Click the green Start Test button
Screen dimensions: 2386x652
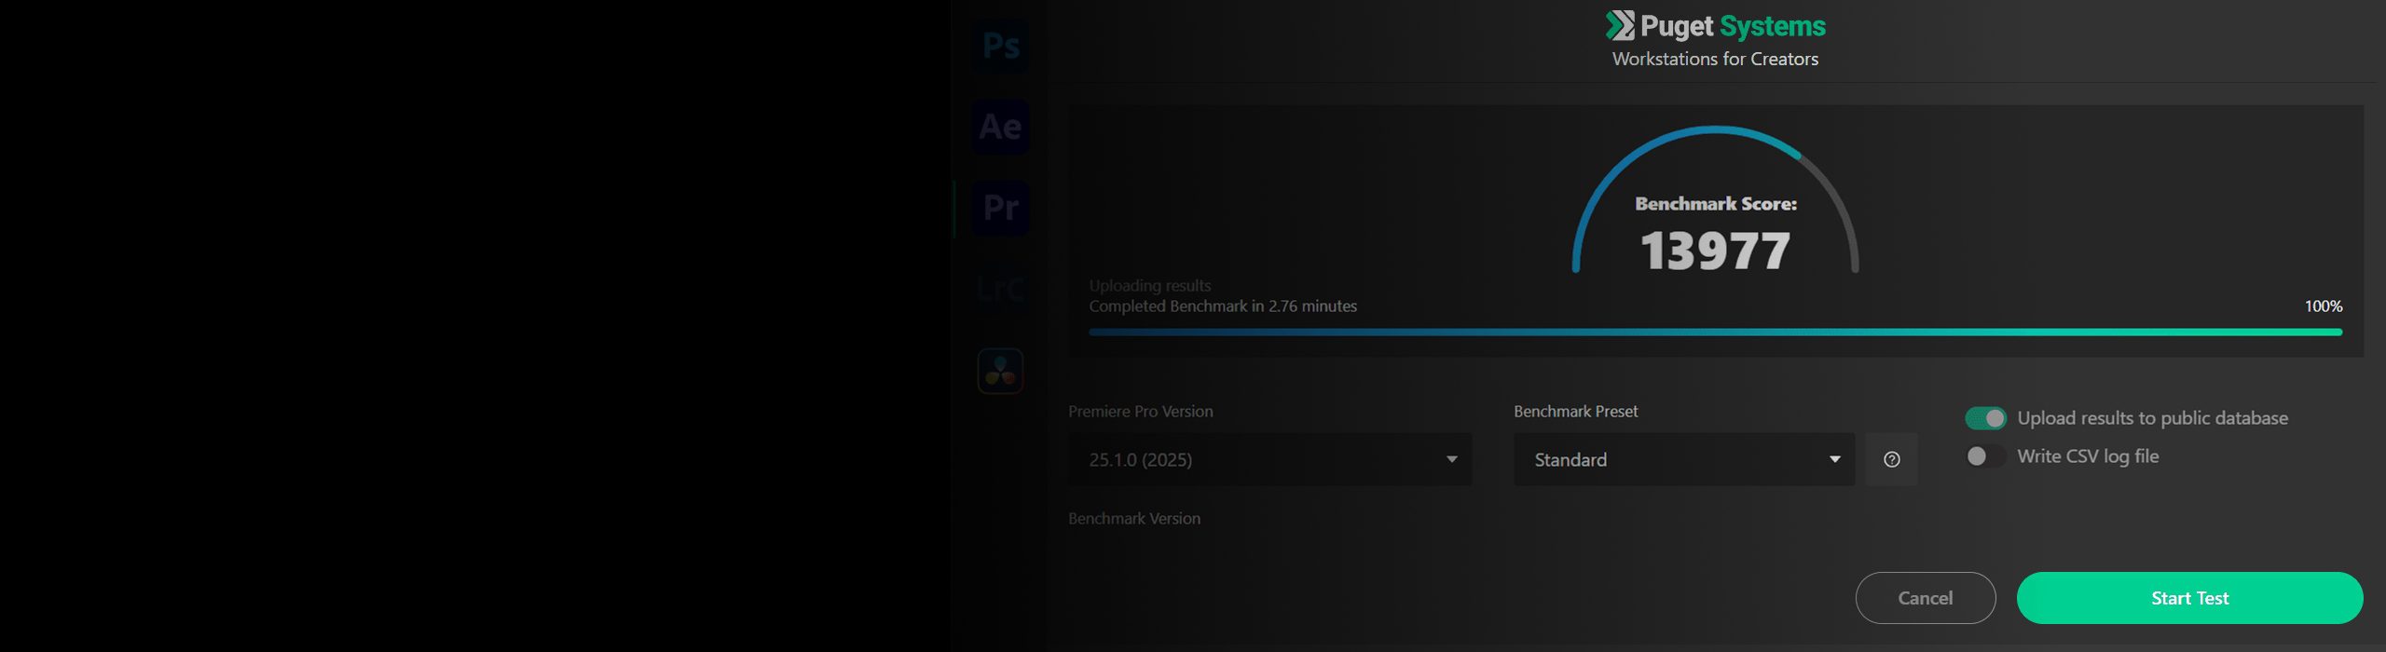(x=2189, y=598)
